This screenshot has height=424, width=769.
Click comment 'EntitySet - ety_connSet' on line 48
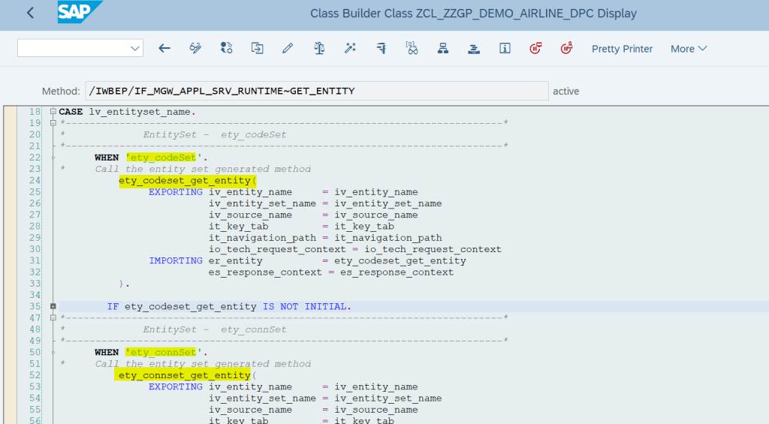click(x=214, y=330)
